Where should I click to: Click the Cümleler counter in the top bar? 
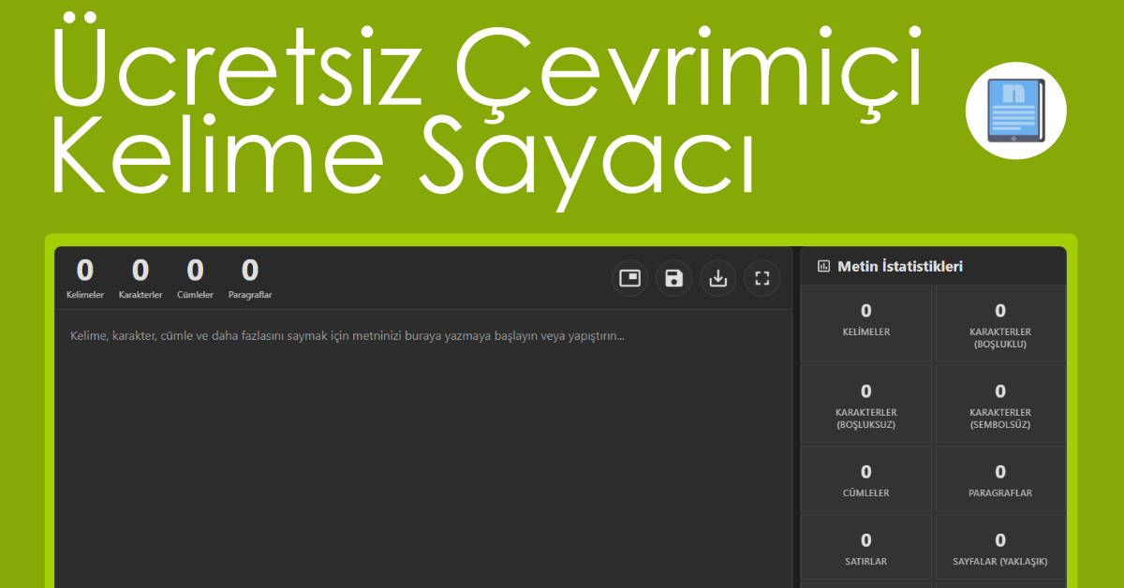(195, 279)
